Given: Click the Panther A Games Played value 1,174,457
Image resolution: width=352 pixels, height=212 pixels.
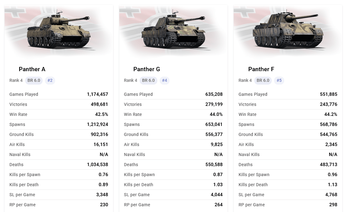Looking at the screenshot, I should click(98, 94).
